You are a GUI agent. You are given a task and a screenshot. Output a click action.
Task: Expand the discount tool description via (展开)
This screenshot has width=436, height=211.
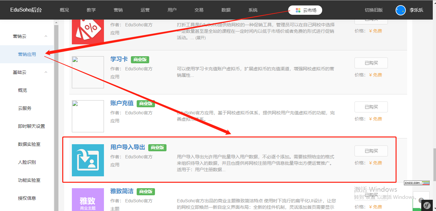coord(201,38)
